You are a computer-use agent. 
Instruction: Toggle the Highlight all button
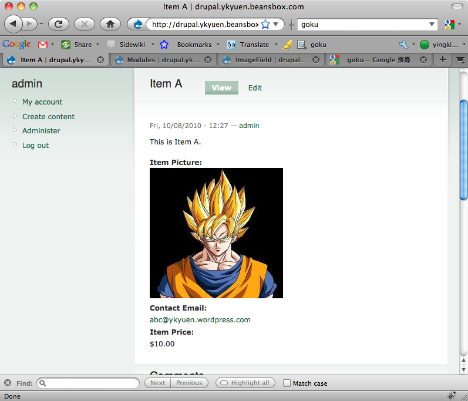tap(245, 383)
